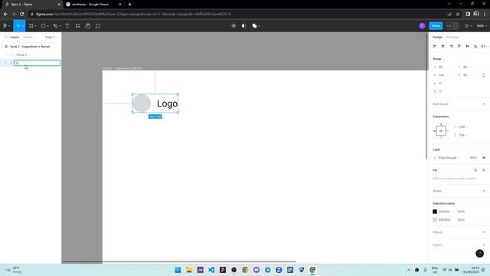Viewport: 490px width, 276px height.
Task: Click the Use as mask icon
Action: pos(244,26)
